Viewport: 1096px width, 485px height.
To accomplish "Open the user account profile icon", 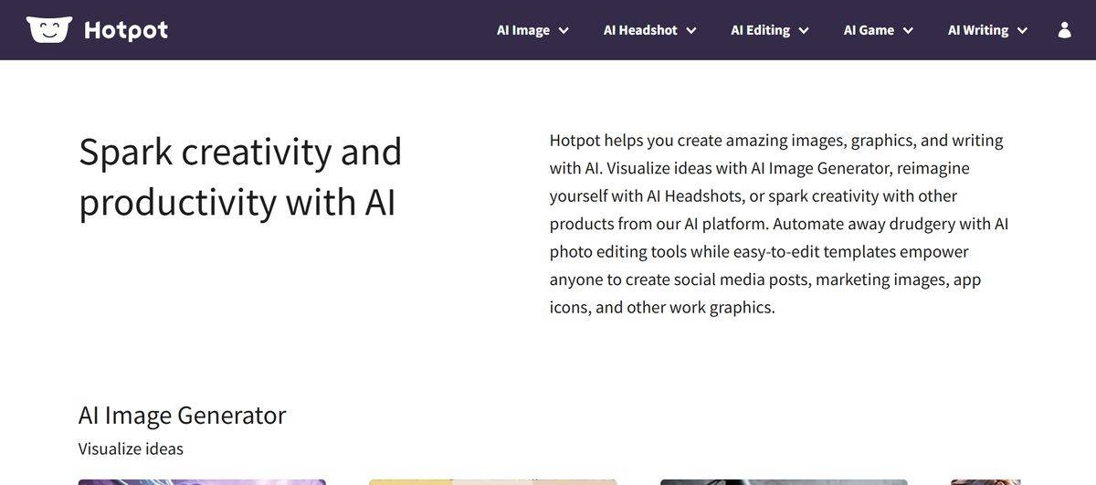I will pyautogui.click(x=1064, y=30).
